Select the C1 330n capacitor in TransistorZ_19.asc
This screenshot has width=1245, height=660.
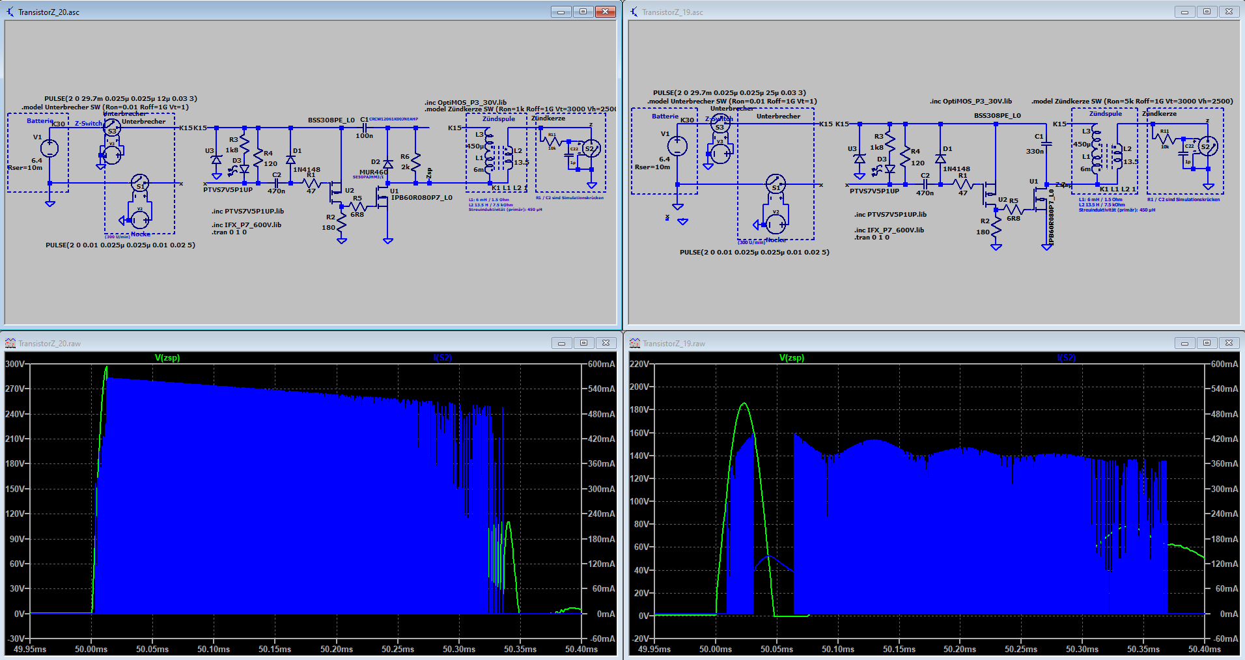click(x=1046, y=144)
